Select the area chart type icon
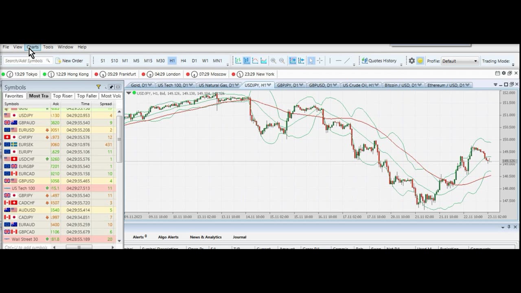This screenshot has width=521, height=293. (x=264, y=61)
